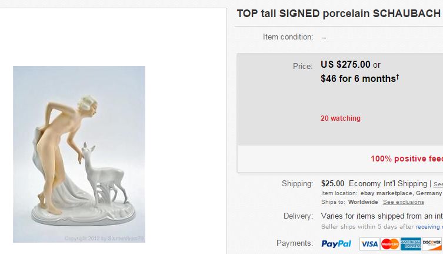This screenshot has height=254, width=443.
Task: Click the US $275.00 price
Action: (345, 65)
